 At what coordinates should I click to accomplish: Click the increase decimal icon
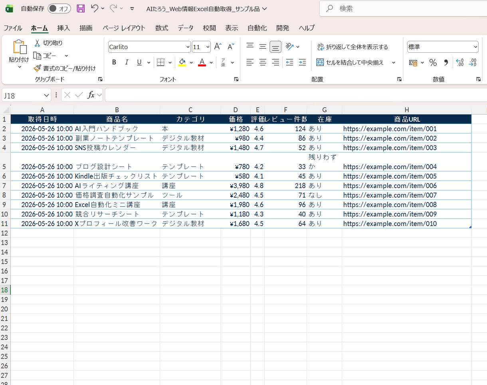[x=460, y=62]
